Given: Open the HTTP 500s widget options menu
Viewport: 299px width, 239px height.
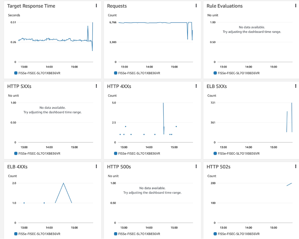Looking at the screenshot, I should coord(196,166).
